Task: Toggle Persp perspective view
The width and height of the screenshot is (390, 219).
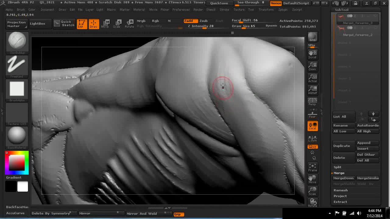Action: pos(313,102)
